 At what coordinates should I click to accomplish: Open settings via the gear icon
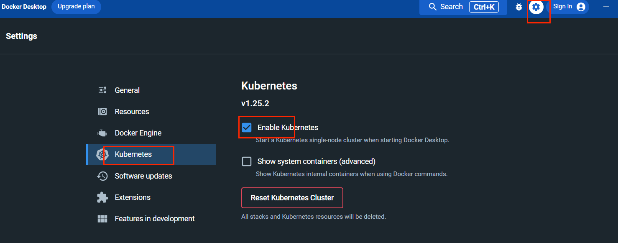[536, 7]
